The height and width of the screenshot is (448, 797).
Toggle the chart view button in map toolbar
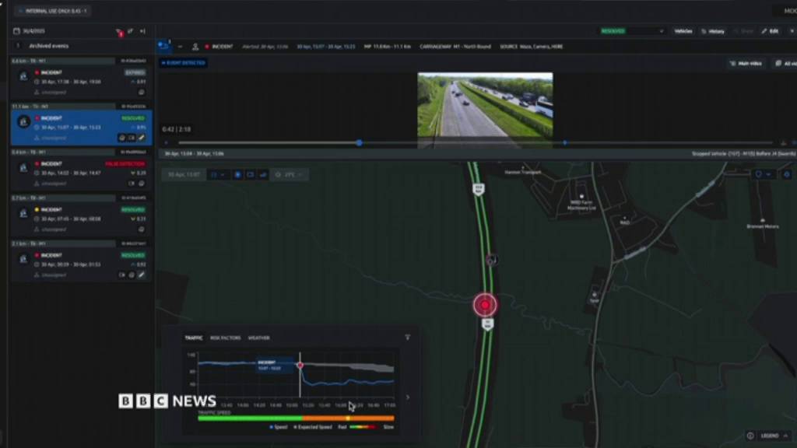click(x=262, y=175)
